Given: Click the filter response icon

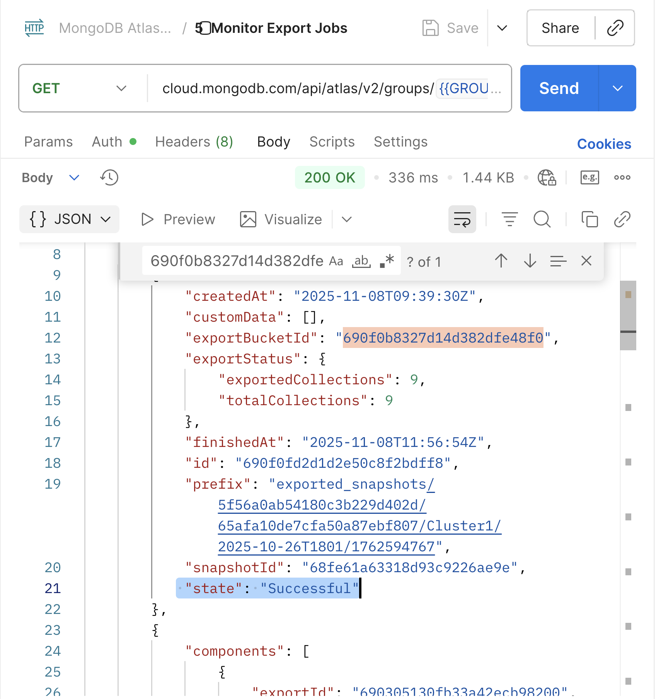Looking at the screenshot, I should [509, 219].
